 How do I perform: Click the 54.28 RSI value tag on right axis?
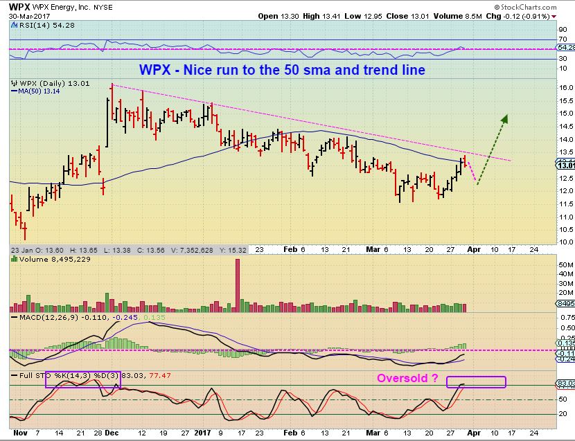(x=566, y=48)
